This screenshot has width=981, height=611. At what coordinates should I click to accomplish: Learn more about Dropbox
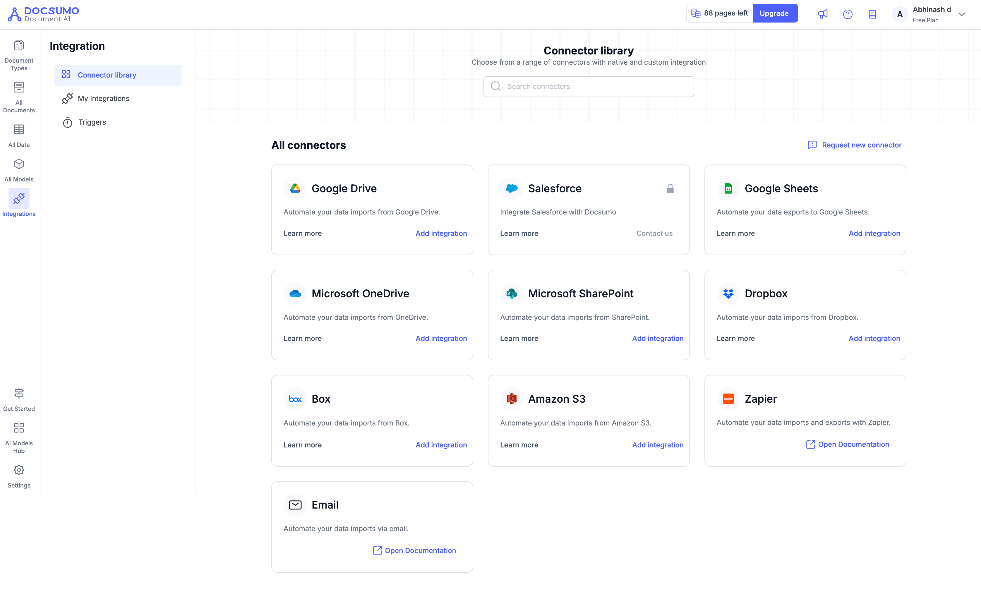tap(736, 338)
